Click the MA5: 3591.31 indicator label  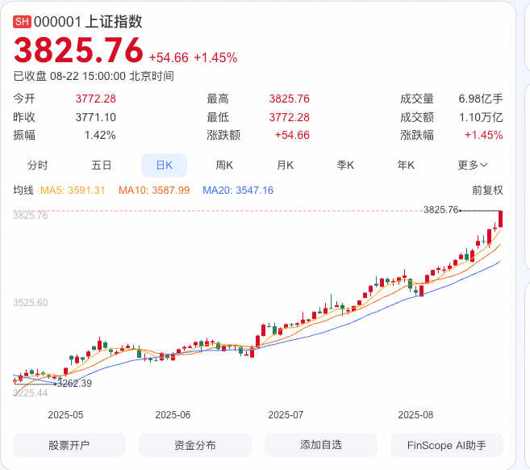[x=73, y=190]
